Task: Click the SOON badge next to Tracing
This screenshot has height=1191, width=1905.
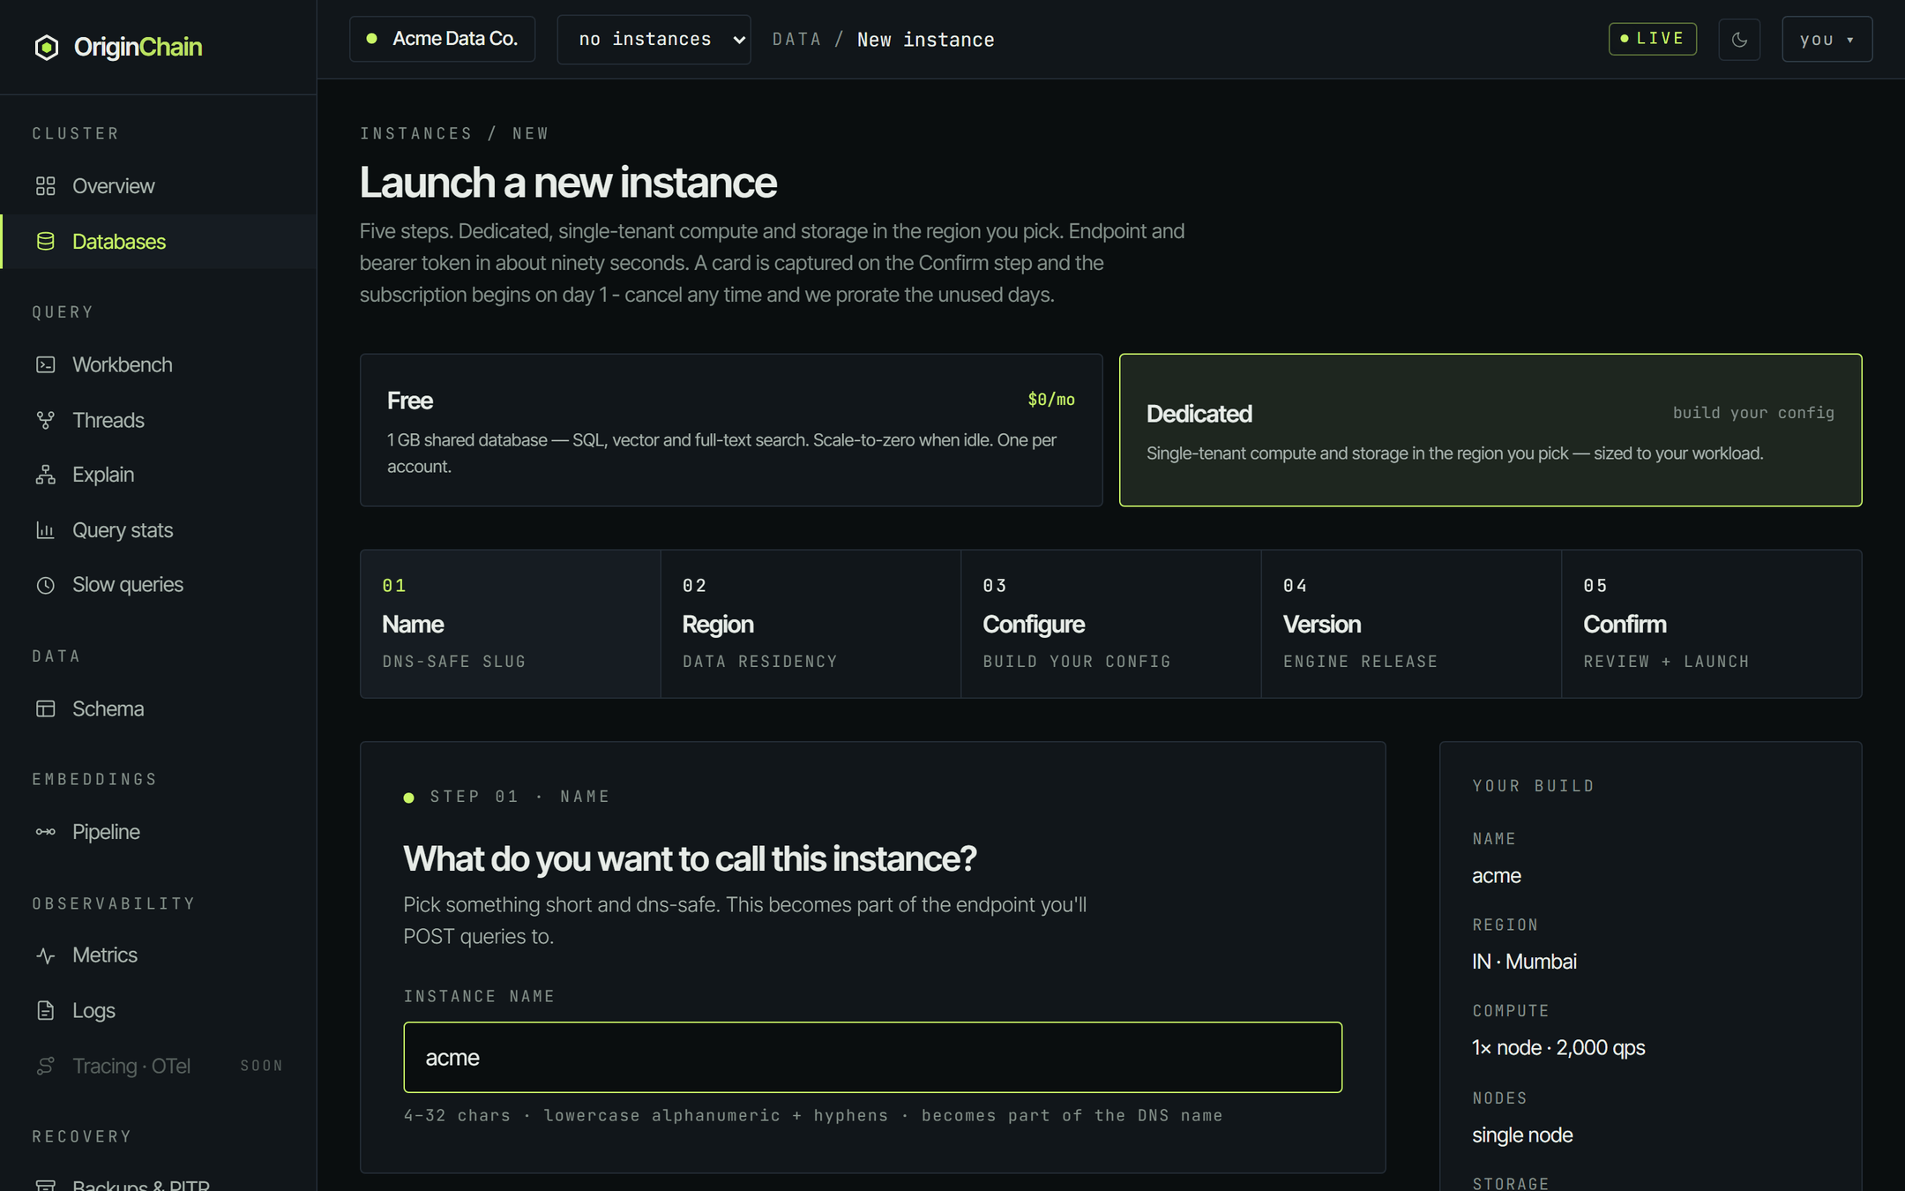Action: (x=262, y=1066)
